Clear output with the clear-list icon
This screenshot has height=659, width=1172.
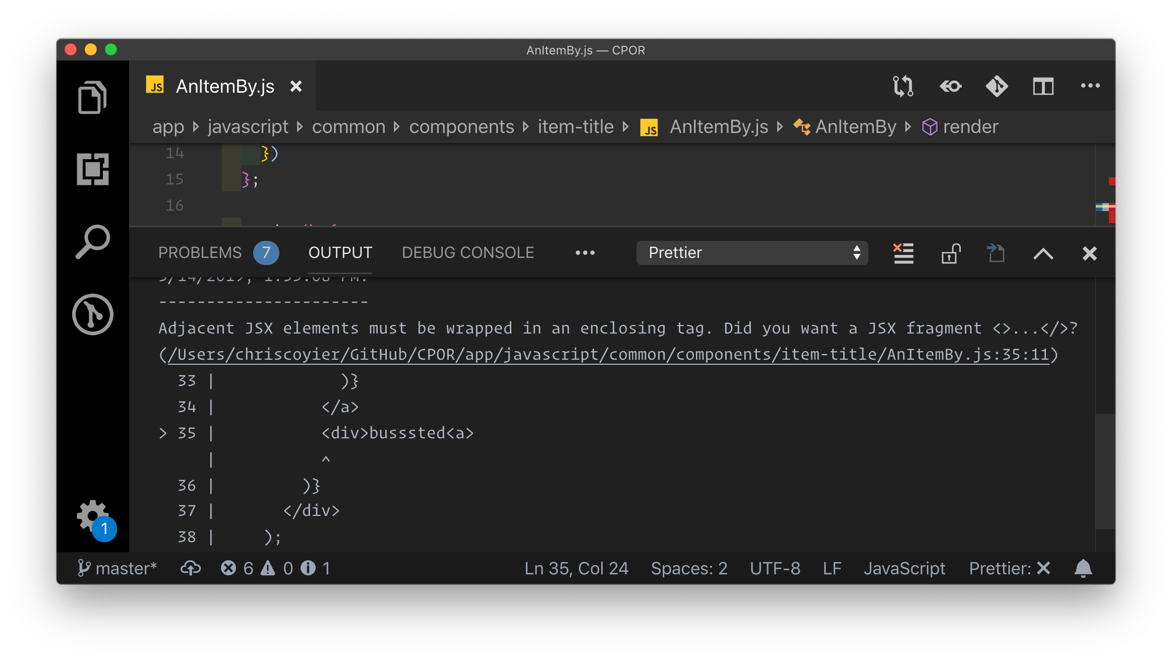coord(903,253)
